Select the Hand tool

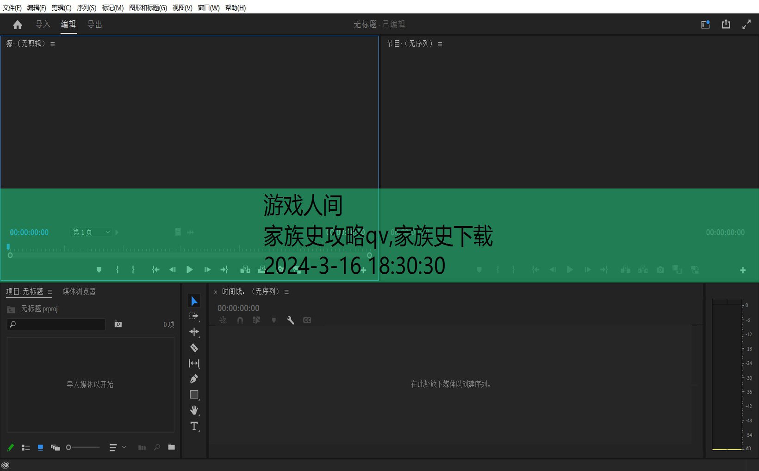(x=194, y=410)
